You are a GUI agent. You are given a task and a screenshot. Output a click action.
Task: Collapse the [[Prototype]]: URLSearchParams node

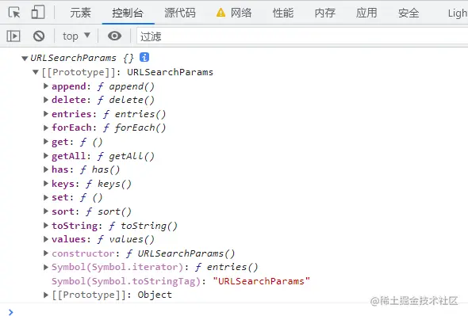tap(36, 72)
